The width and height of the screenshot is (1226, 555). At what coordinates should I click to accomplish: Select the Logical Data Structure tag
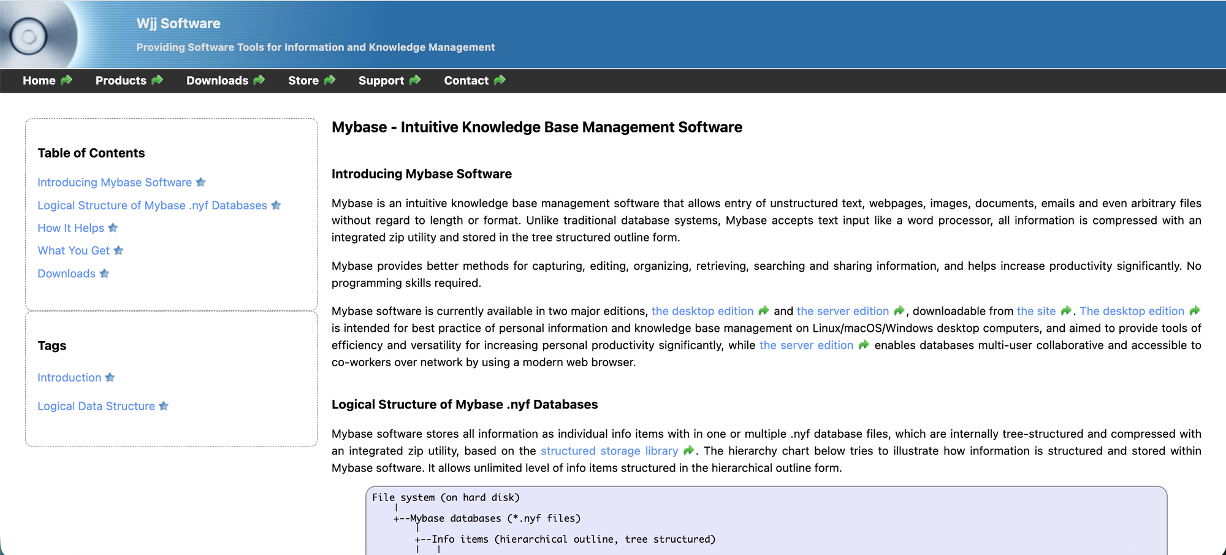96,406
